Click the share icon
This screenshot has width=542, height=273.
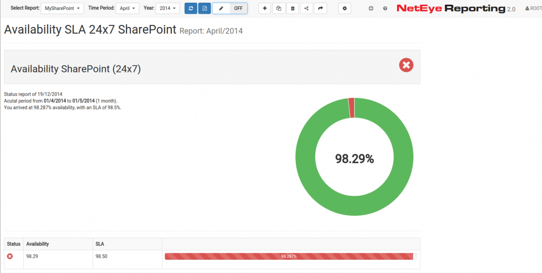tap(306, 8)
